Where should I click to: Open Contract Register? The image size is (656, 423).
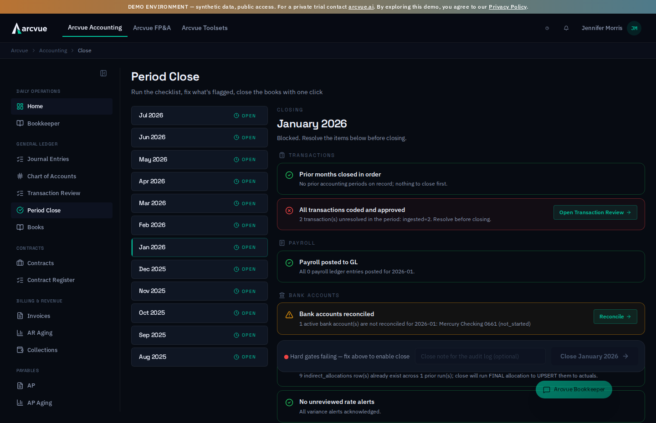pos(61,280)
